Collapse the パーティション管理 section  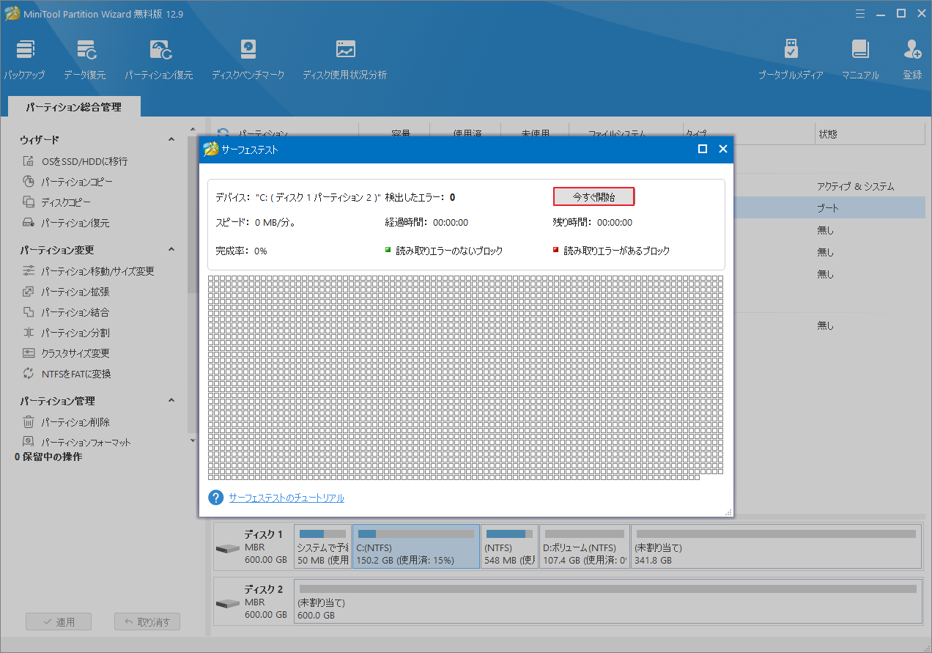[171, 400]
